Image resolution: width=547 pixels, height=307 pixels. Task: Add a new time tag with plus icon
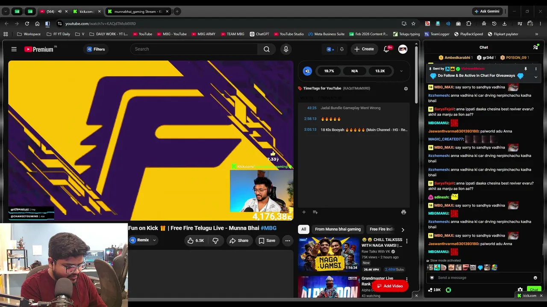[304, 212]
